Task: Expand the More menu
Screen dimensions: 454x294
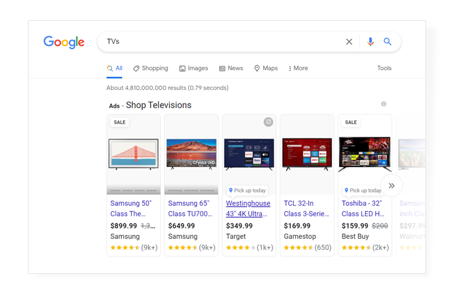Action: click(x=298, y=68)
